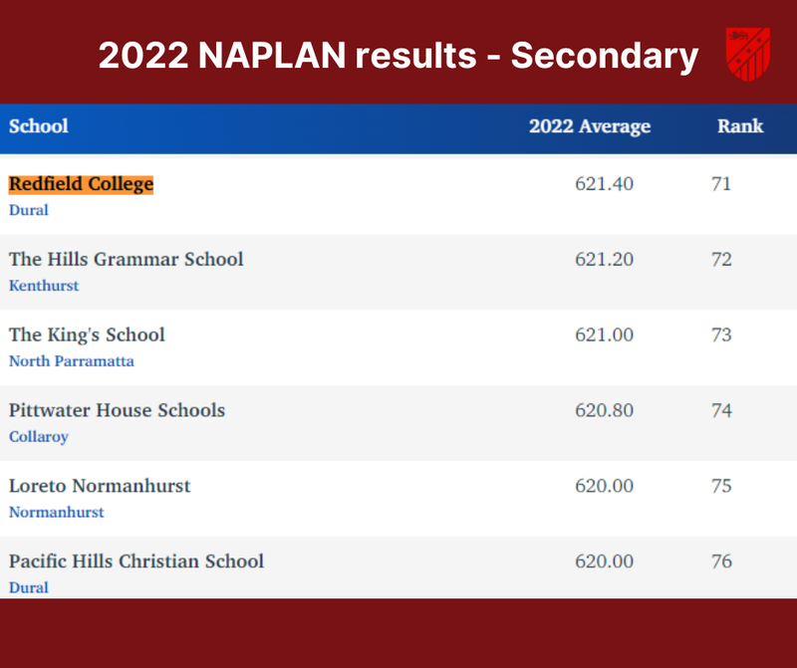Click the School column header
The height and width of the screenshot is (668, 797).
(39, 126)
